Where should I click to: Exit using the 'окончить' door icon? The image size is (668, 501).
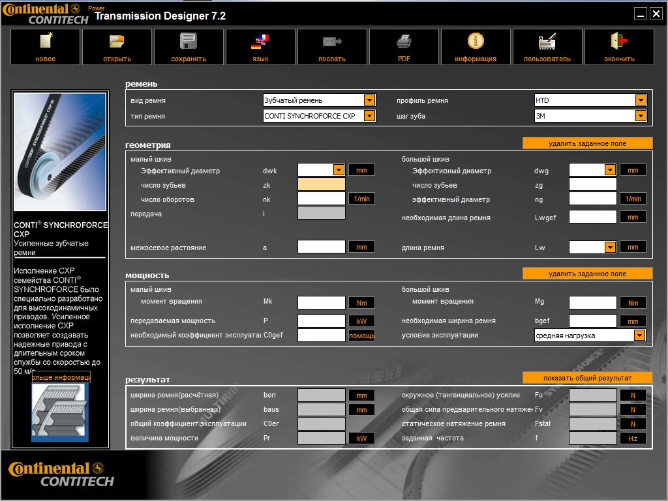tap(619, 47)
